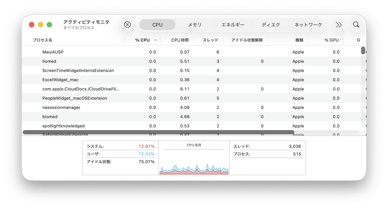
Task: Click the ユーザ percentage 12.03%
Action: tap(146, 154)
